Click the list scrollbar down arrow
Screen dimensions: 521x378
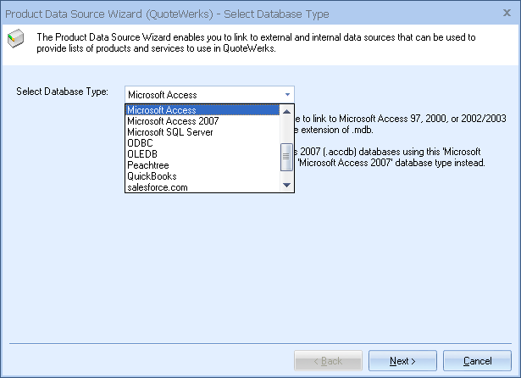[286, 186]
